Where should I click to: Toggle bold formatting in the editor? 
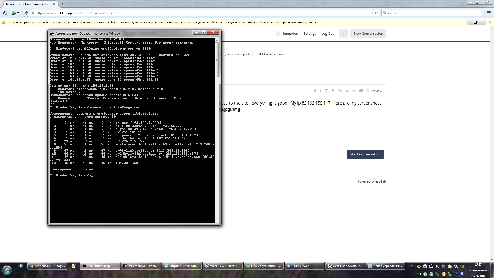pos(314,91)
